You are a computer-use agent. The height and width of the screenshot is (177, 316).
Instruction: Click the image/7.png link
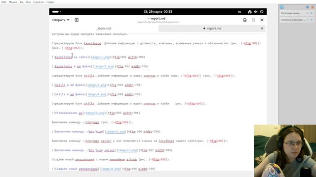[x=127, y=150]
